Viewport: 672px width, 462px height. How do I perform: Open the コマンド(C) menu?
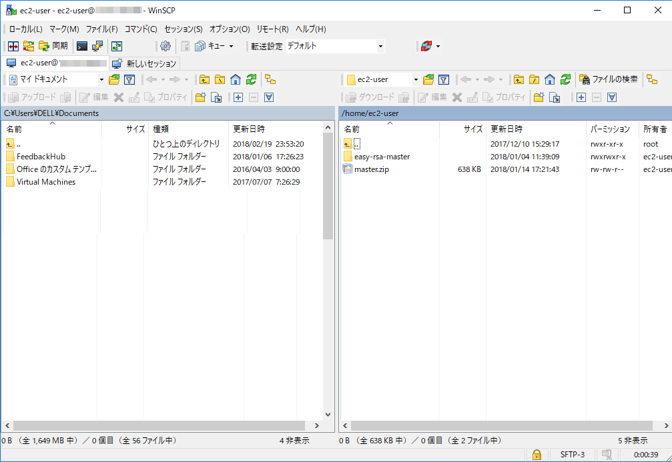point(141,29)
